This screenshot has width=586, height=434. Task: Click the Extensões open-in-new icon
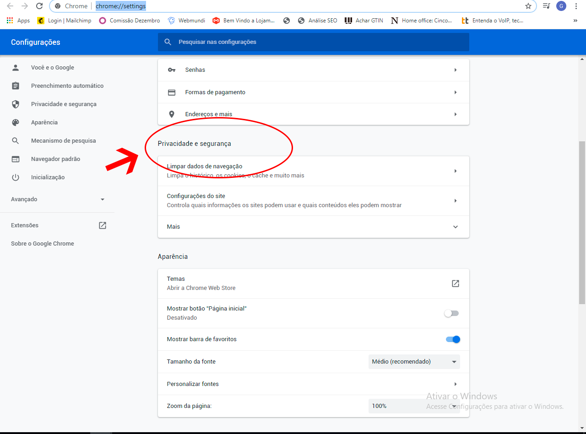tap(103, 225)
